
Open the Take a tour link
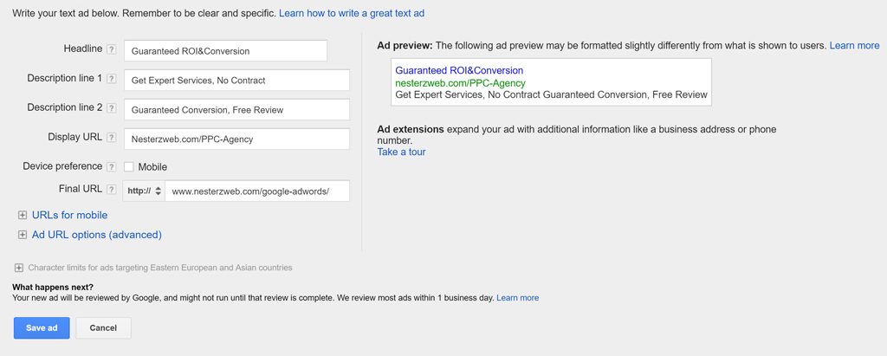[401, 152]
